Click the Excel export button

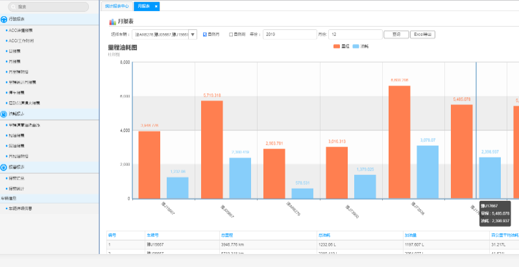point(424,34)
